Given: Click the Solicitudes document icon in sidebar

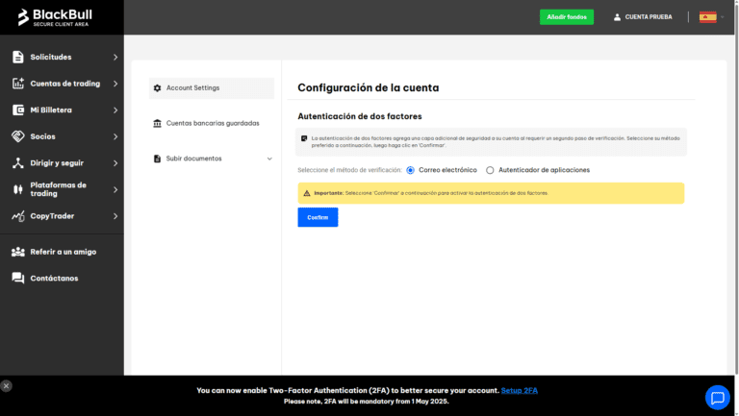Looking at the screenshot, I should [x=17, y=58].
